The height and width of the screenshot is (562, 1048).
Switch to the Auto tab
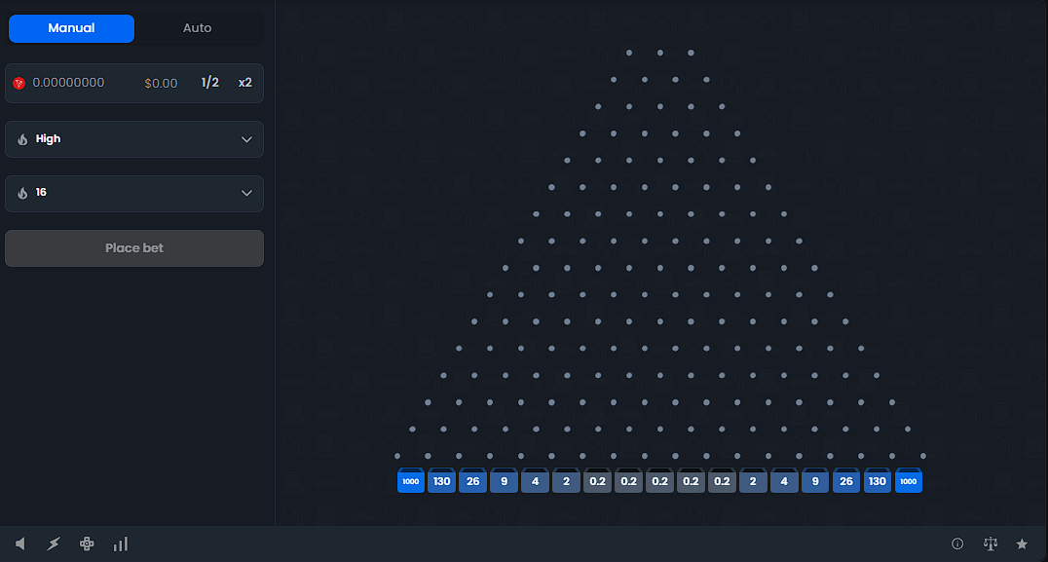click(197, 28)
